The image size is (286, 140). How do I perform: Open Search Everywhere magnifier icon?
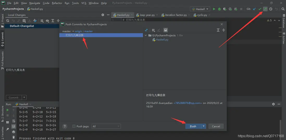(283, 9)
